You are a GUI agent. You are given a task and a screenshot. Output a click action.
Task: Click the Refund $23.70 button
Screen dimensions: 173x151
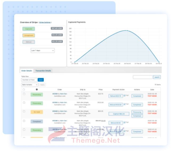[x=116, y=96]
